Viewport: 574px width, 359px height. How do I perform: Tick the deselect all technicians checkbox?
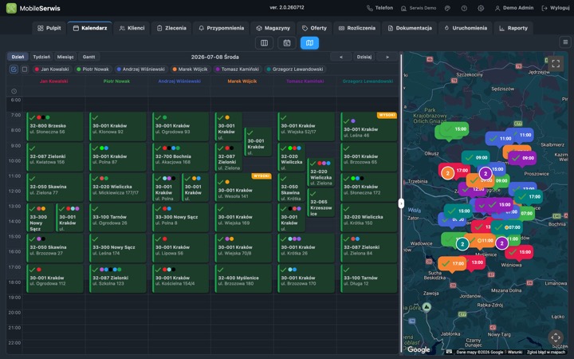[25, 69]
